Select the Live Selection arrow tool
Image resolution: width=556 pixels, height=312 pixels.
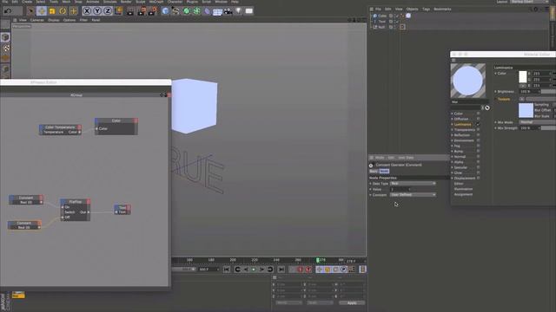coord(31,11)
